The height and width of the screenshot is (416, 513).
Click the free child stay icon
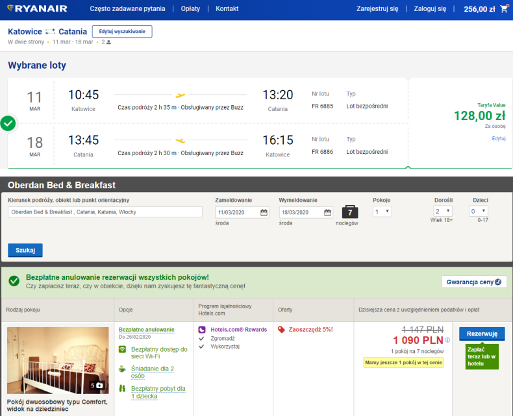(x=122, y=389)
